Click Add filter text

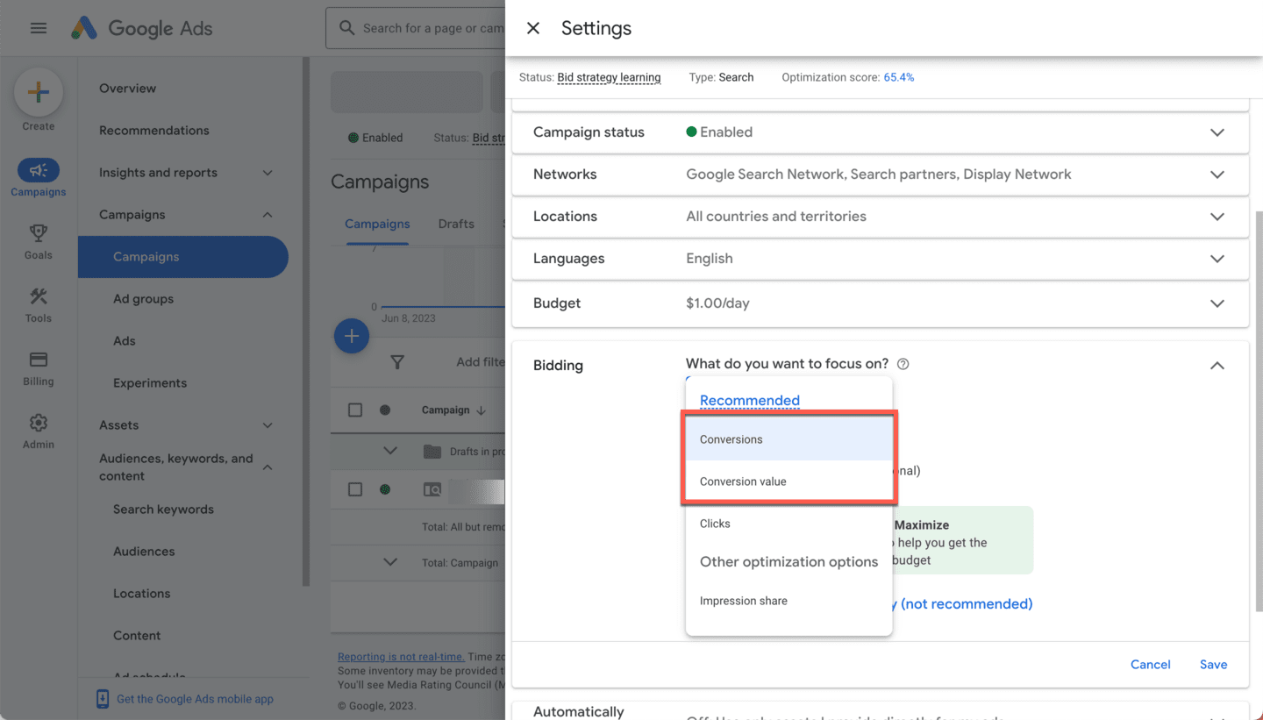[481, 362]
